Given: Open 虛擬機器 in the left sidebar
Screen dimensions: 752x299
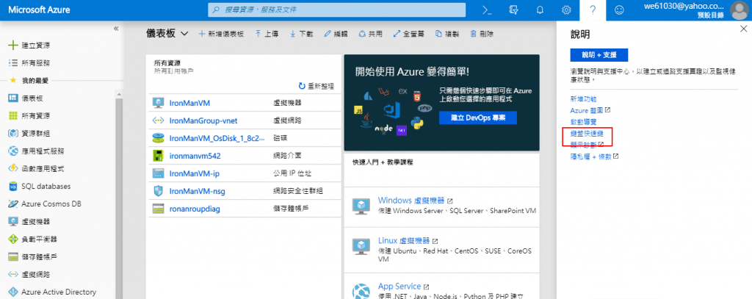Looking at the screenshot, I should point(35,222).
